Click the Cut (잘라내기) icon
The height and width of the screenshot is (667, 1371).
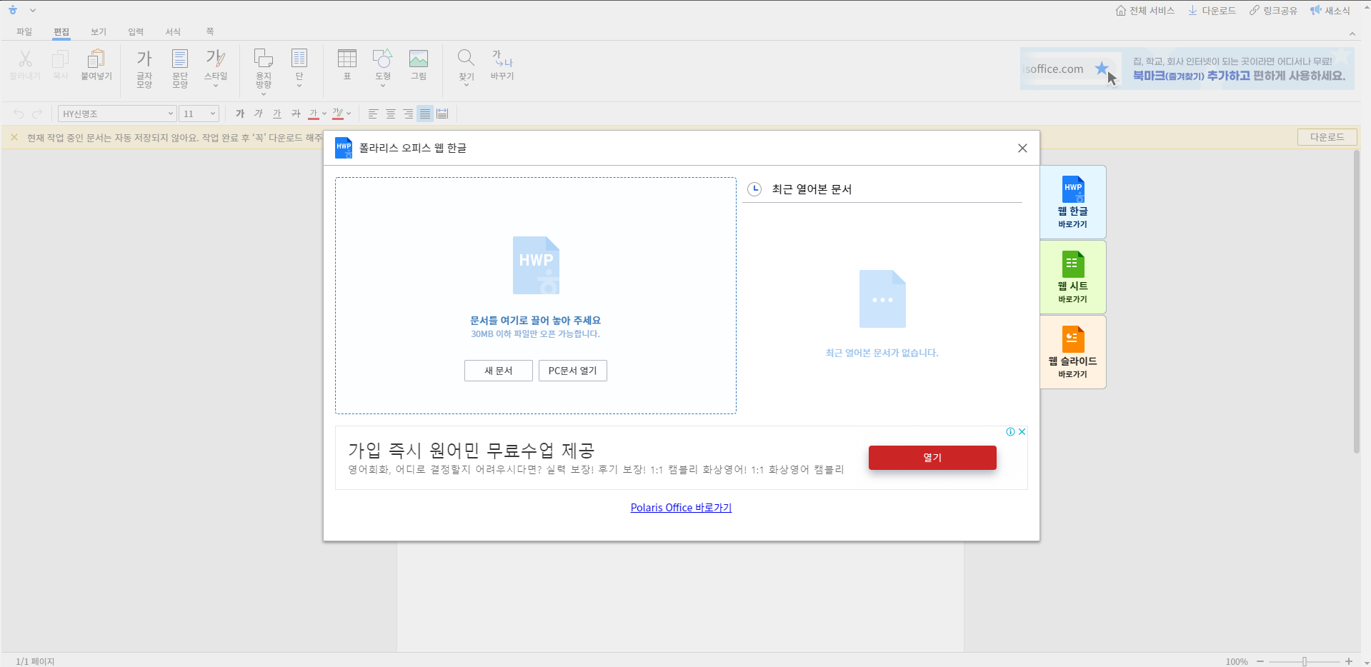[x=25, y=64]
